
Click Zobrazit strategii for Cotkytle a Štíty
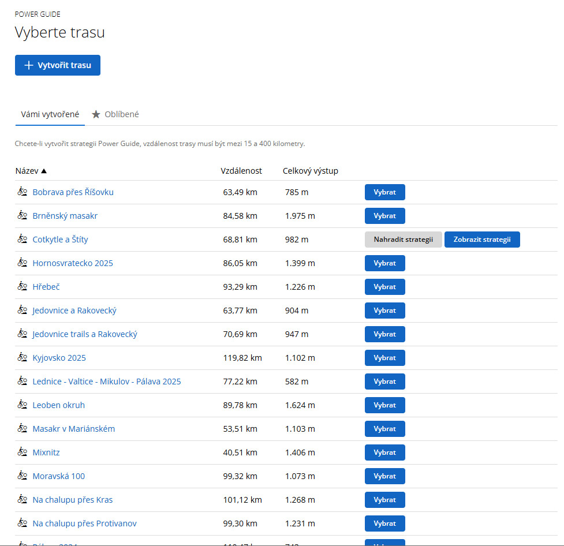pyautogui.click(x=482, y=240)
